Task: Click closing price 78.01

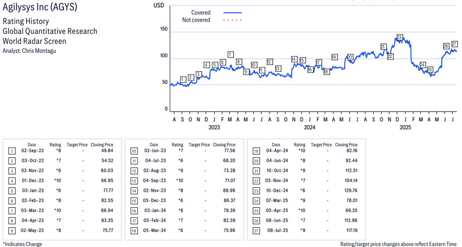Action: (352, 201)
